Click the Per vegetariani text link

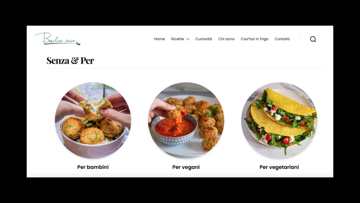(279, 167)
